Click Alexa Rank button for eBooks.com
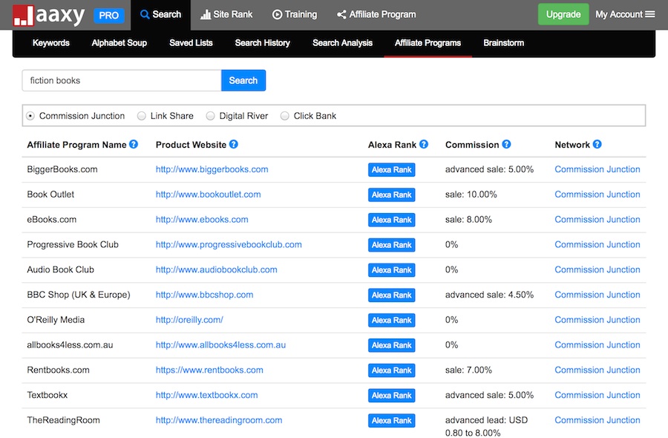The width and height of the screenshot is (668, 438). click(391, 220)
